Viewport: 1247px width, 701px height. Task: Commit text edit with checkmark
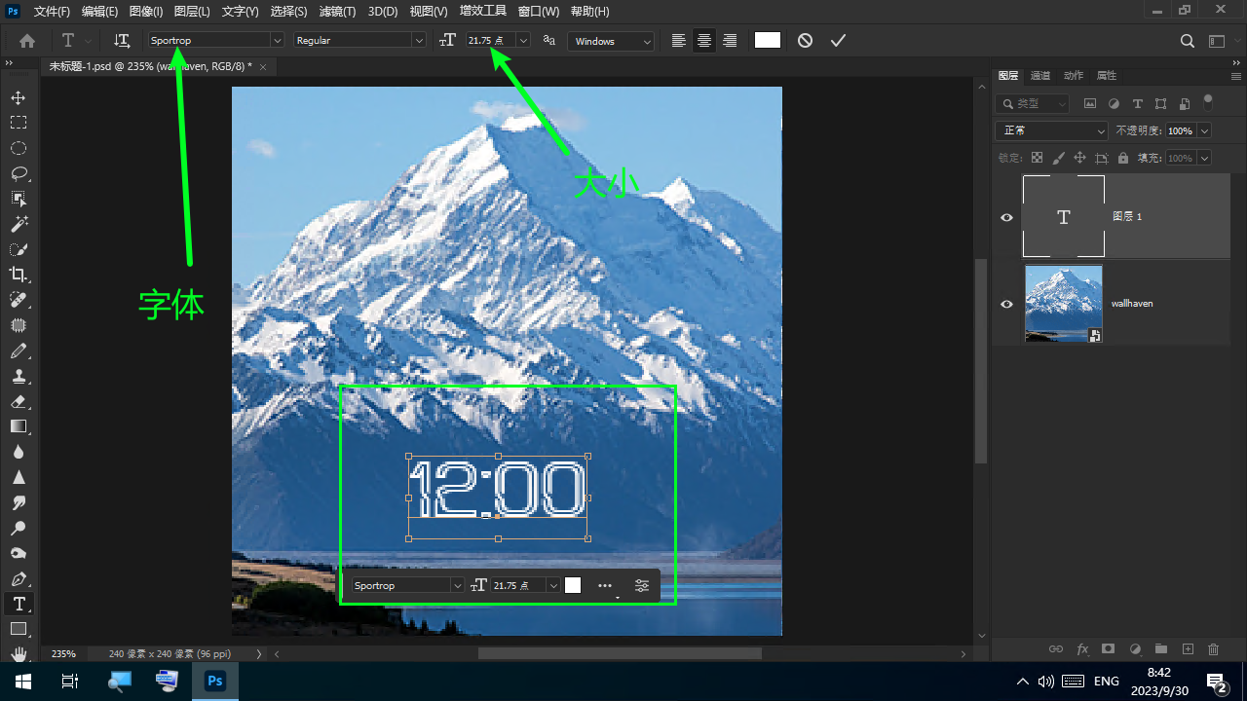(x=838, y=41)
